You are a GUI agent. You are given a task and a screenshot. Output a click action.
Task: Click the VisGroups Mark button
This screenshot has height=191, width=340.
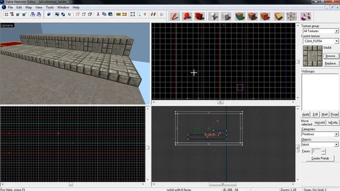325,115
